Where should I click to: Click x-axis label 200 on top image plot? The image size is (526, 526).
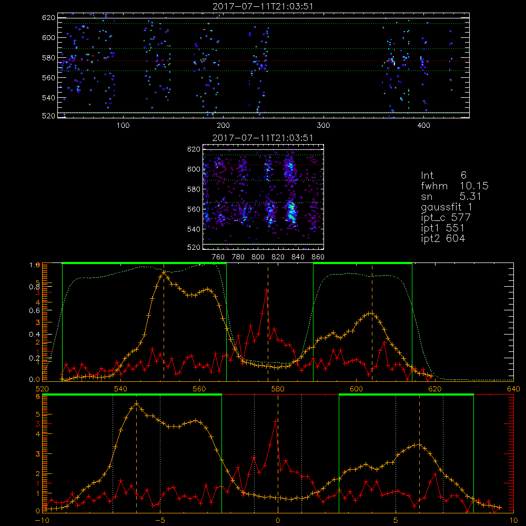223,126
